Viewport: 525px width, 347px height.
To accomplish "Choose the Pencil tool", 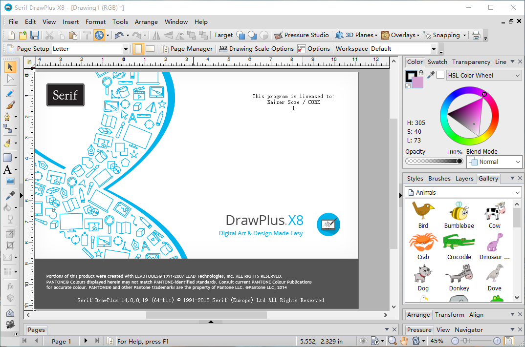I will (9, 93).
